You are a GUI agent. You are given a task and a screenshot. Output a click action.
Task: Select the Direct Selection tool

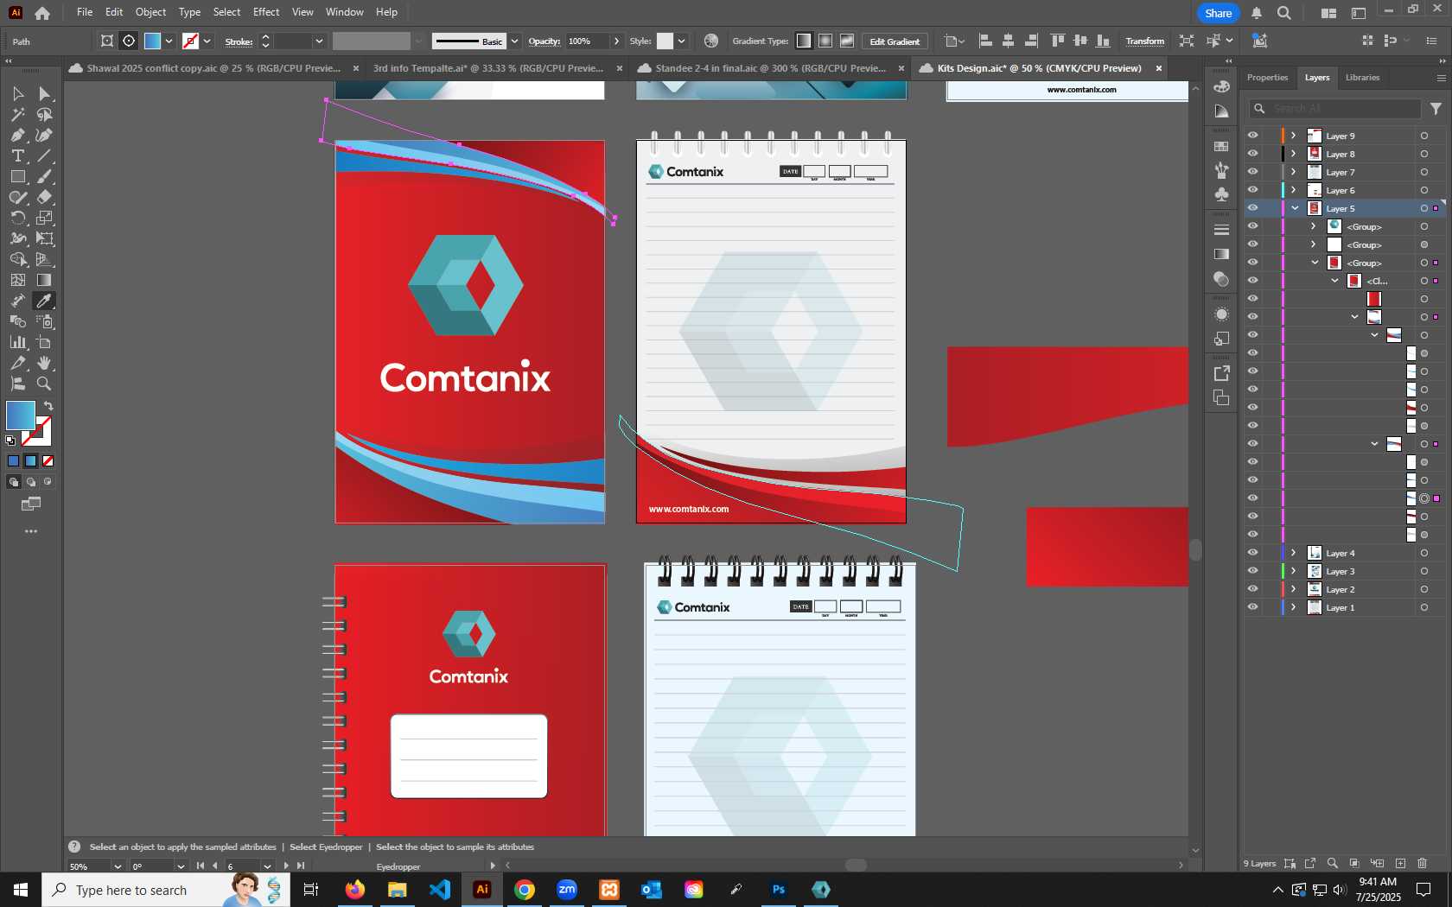tap(44, 93)
